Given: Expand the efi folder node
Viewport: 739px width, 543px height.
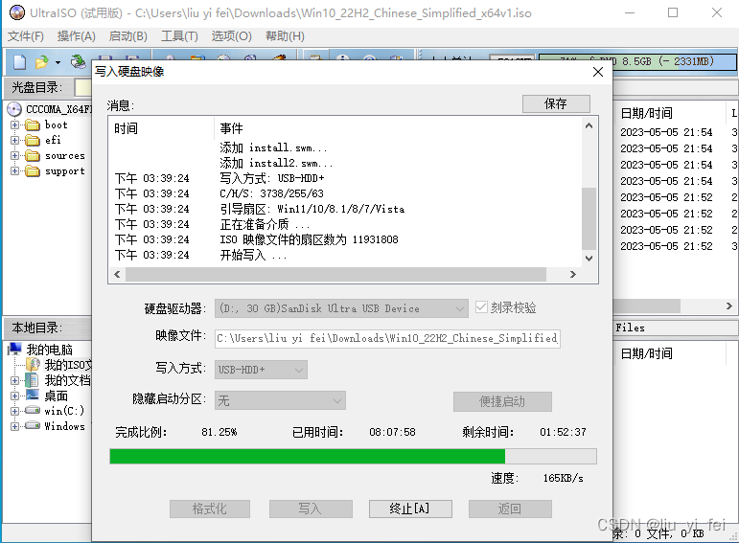Looking at the screenshot, I should click(x=14, y=141).
